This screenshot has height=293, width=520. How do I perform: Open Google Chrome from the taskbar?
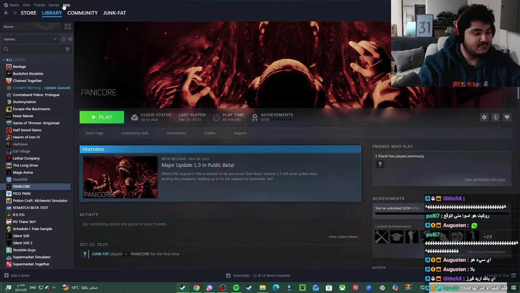196,288
